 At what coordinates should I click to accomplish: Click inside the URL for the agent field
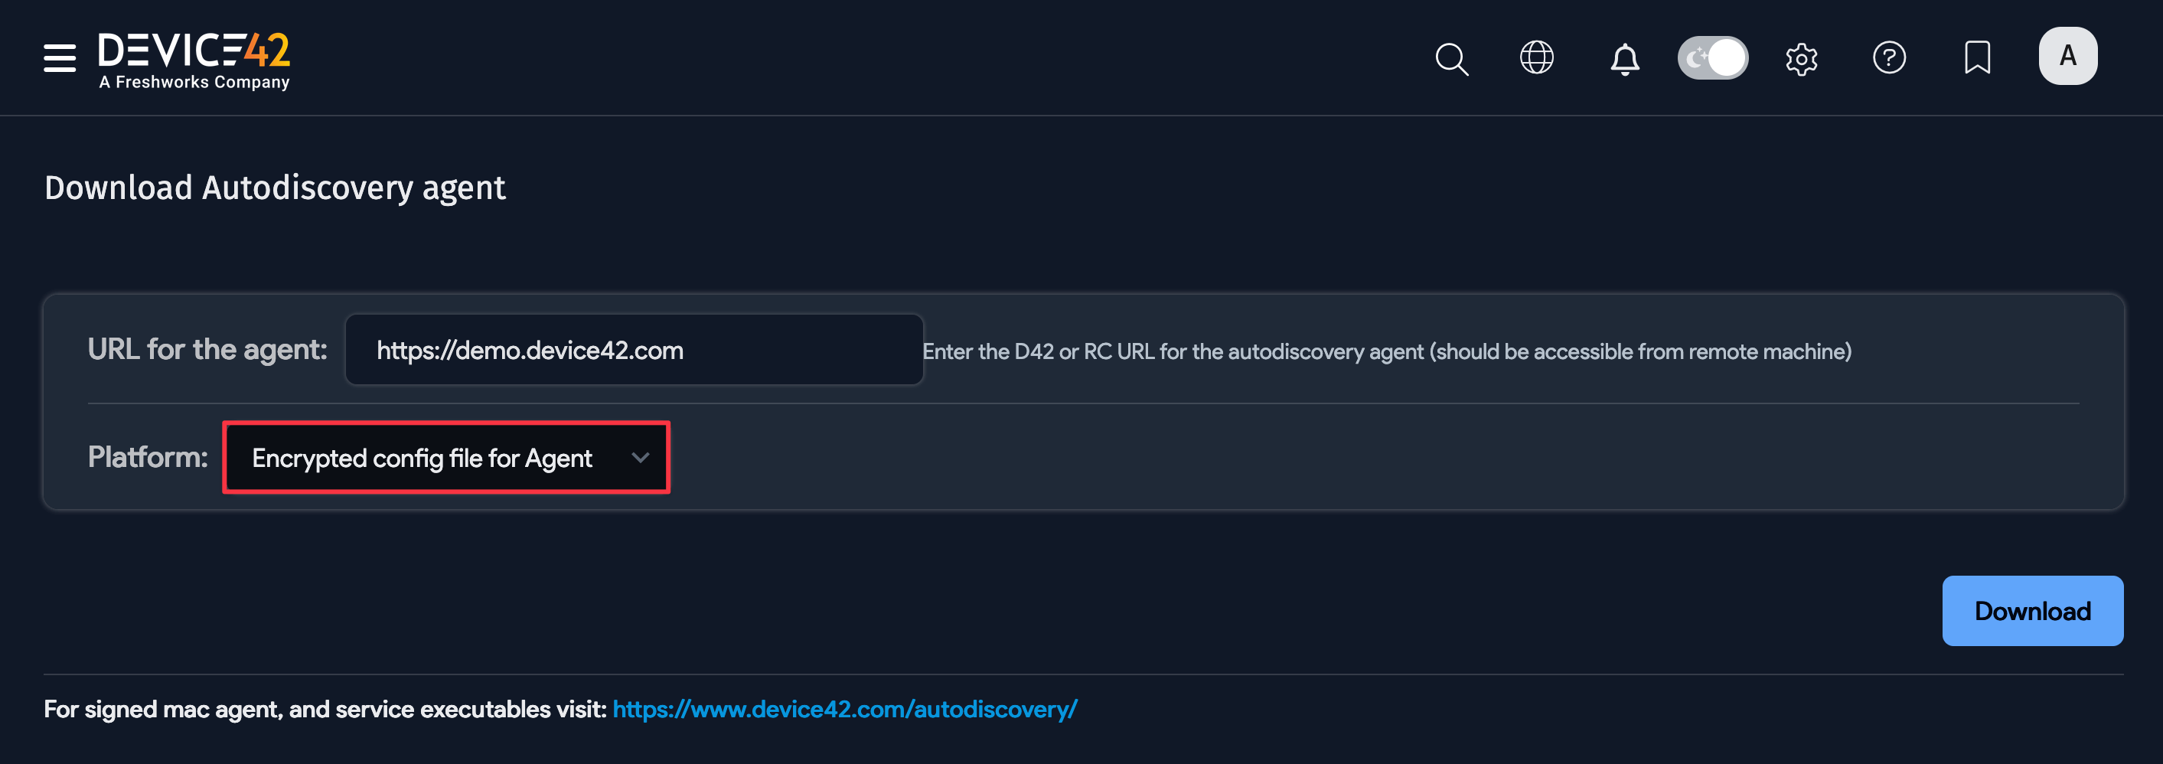634,349
